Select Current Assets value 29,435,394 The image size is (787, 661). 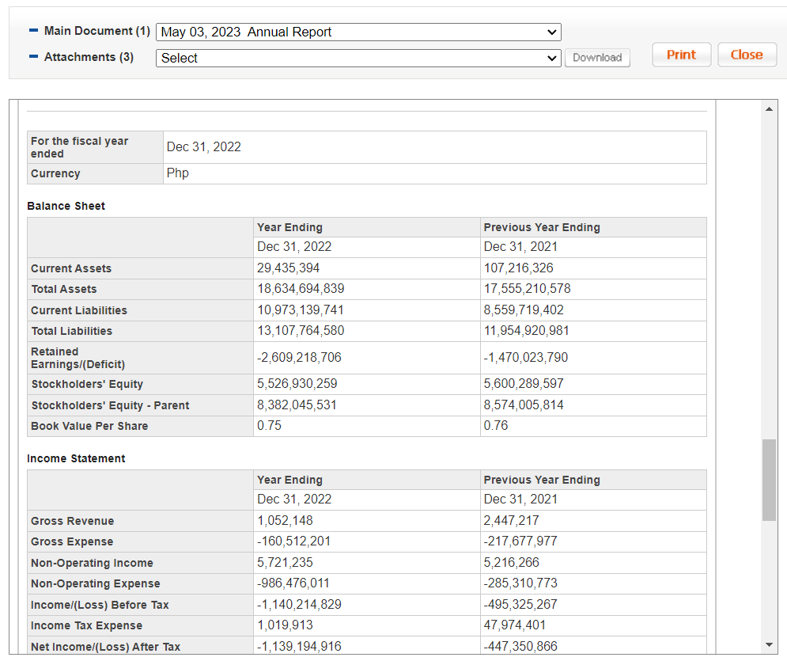(x=288, y=268)
